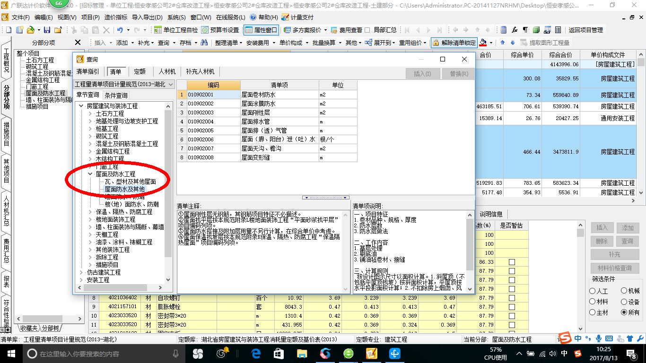Click the blue floppy save icon

(47, 30)
